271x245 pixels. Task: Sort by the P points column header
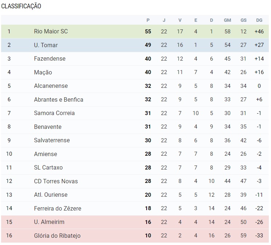pyautogui.click(x=148, y=20)
